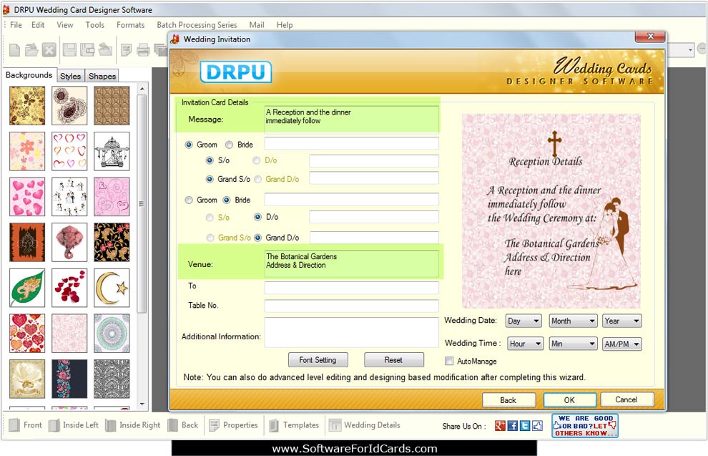
Task: Click the Font Setting button
Action: [x=318, y=360]
